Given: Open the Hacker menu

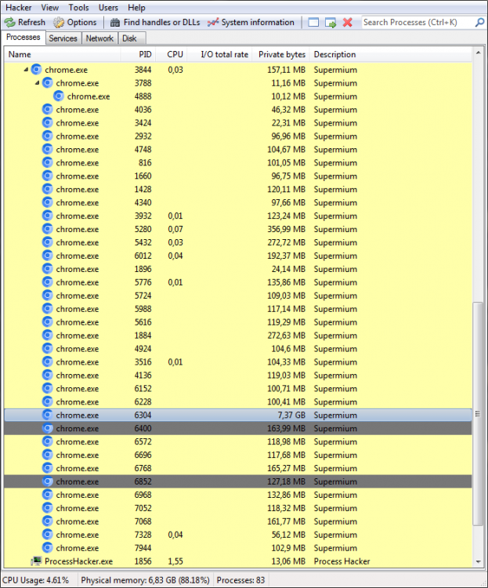Looking at the screenshot, I should point(18,8).
